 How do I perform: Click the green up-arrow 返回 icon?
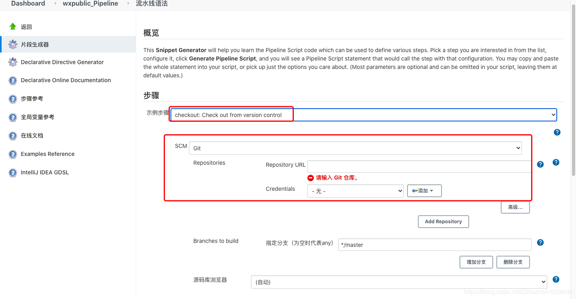pyautogui.click(x=13, y=26)
